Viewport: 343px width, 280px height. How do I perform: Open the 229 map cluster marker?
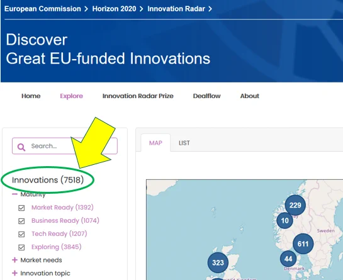295,205
